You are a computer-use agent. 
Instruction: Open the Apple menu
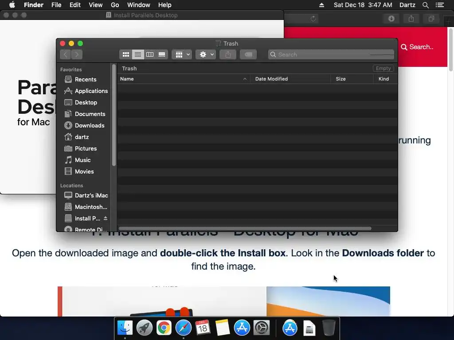(12, 5)
